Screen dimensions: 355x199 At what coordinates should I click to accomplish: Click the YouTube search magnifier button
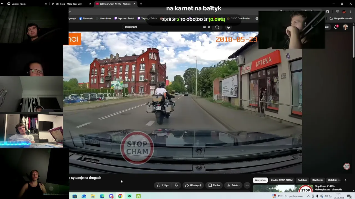[x=217, y=27]
